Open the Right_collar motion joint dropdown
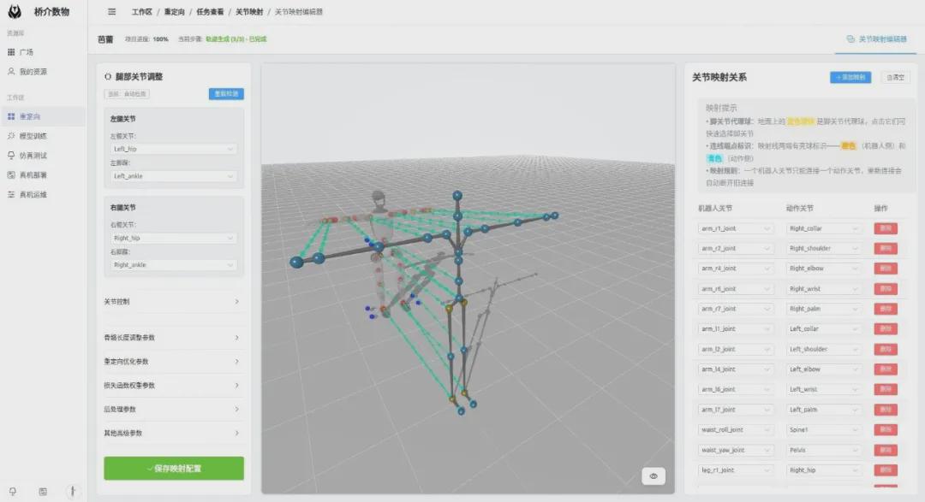 pos(824,228)
